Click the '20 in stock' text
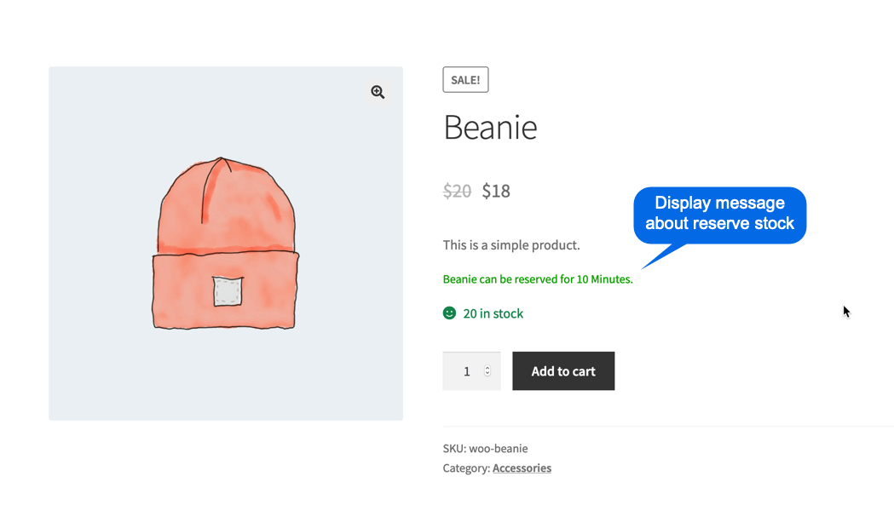Screen dimensions: 894x505 [493, 313]
